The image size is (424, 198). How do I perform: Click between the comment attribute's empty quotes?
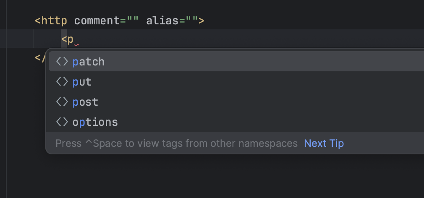pyautogui.click(x=133, y=21)
